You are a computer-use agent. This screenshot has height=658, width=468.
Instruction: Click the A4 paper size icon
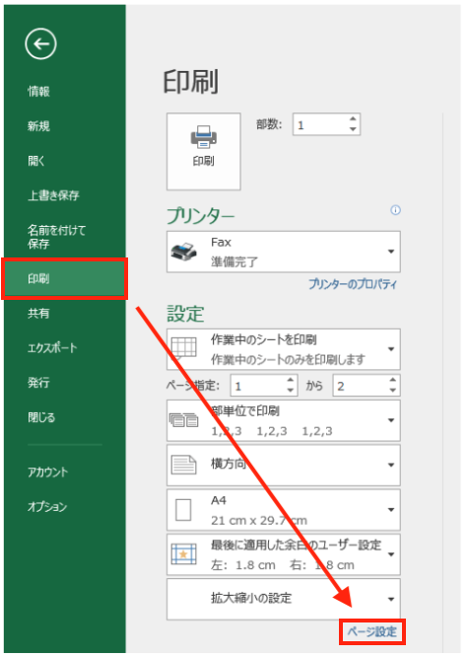[183, 509]
